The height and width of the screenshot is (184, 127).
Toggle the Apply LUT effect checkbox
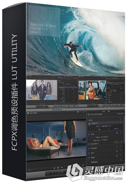pos(89,123)
